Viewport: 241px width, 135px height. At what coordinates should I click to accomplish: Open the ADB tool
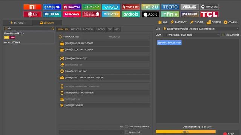(x=163, y=22)
